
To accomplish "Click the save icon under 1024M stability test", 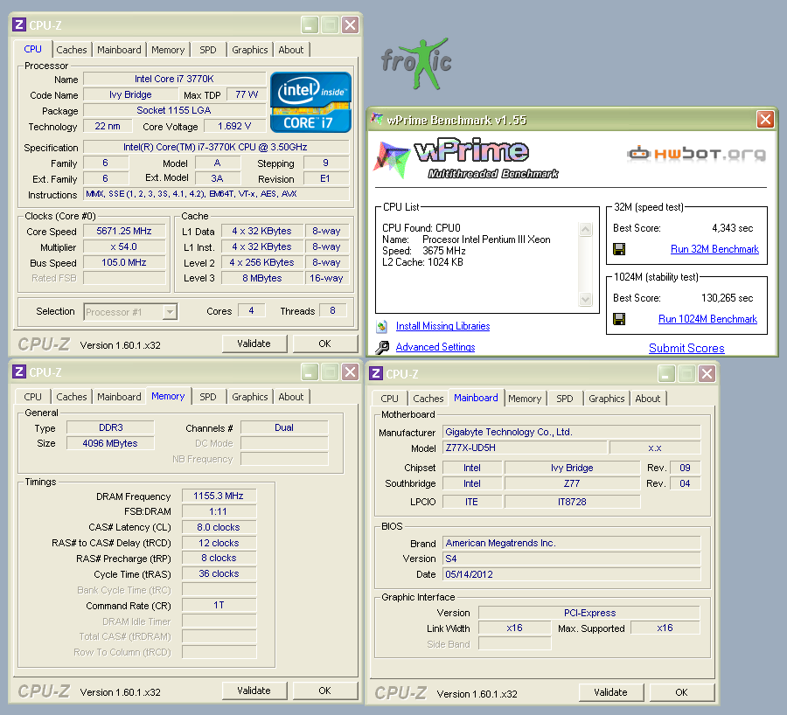I will point(619,319).
